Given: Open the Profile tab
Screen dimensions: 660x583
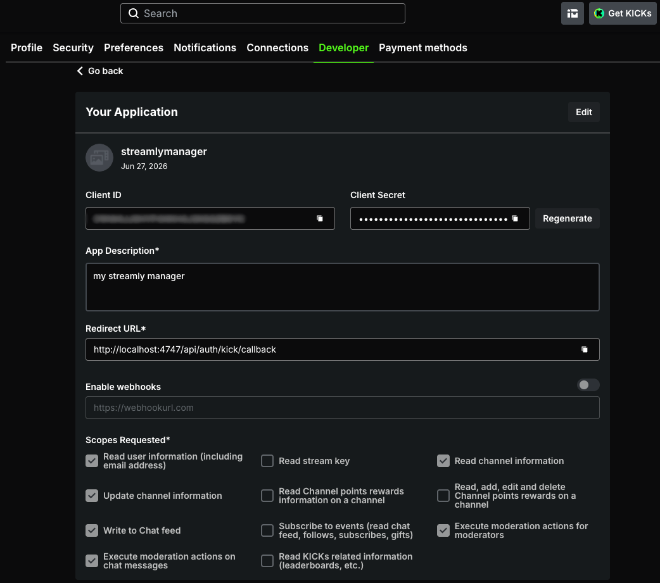Looking at the screenshot, I should pos(27,47).
